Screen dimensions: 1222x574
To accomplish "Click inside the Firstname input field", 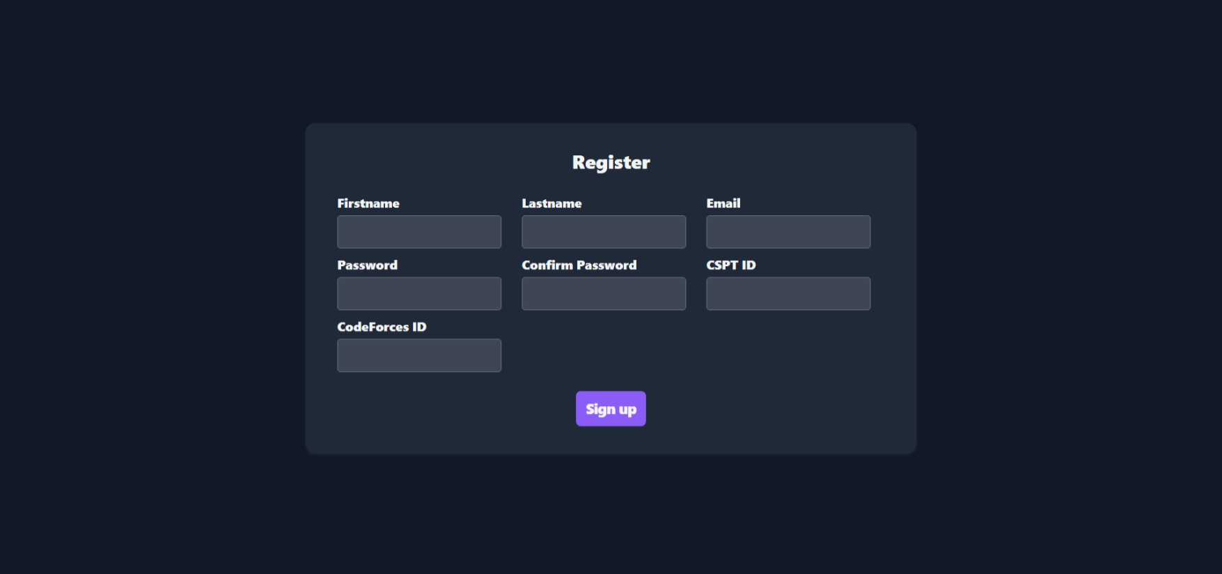I will (418, 231).
